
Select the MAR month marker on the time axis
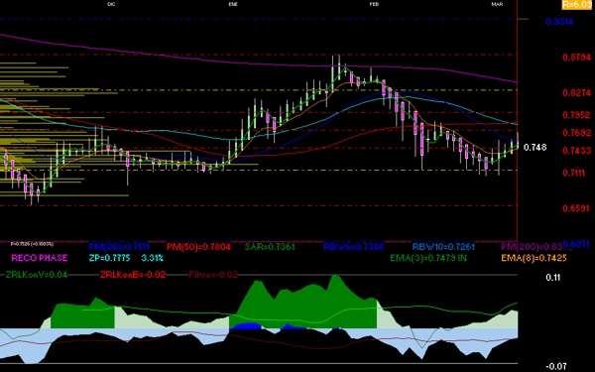click(x=497, y=4)
